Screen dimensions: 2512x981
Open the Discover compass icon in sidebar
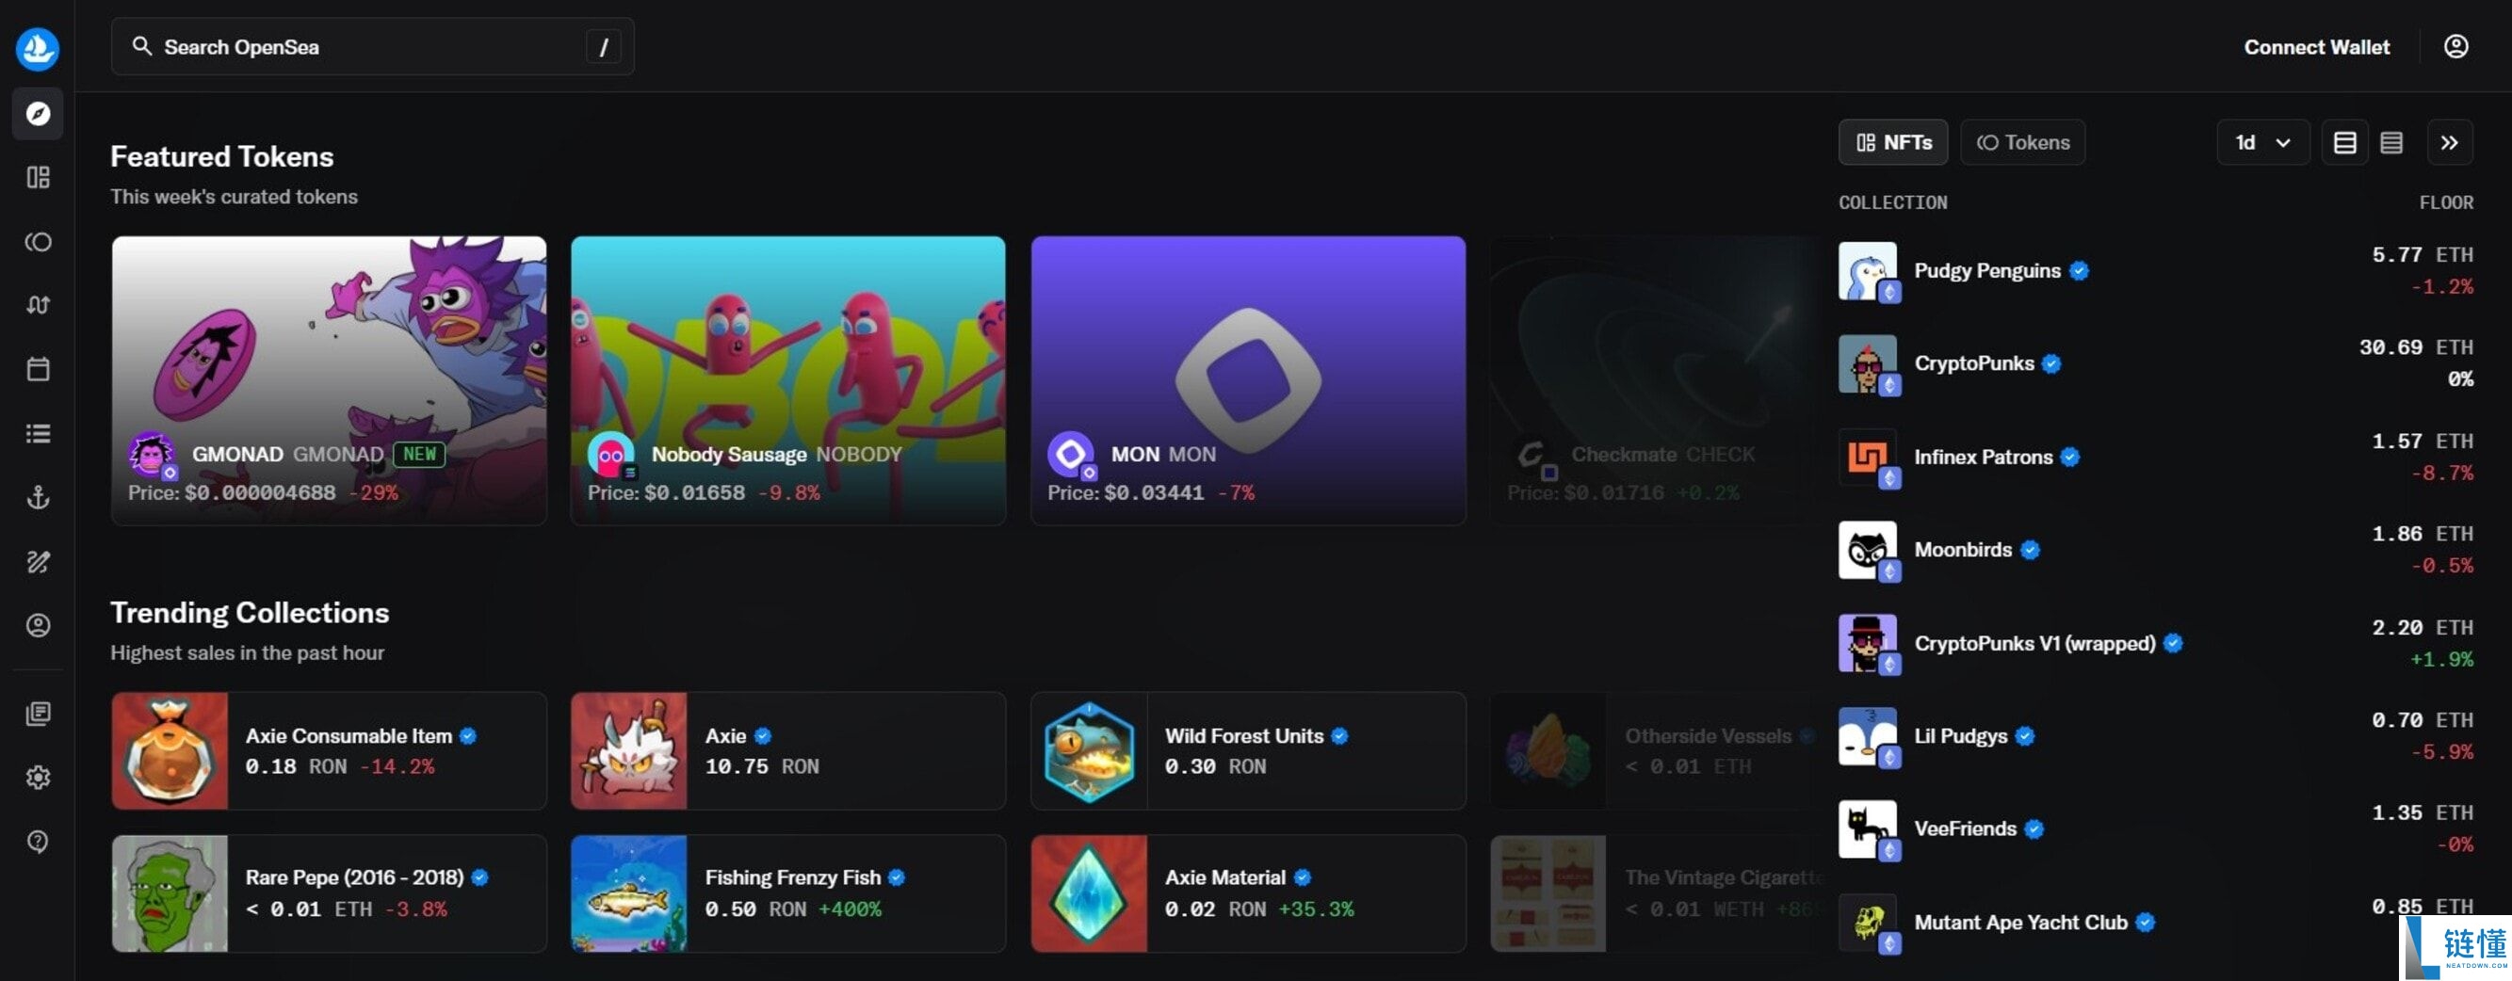[x=38, y=113]
